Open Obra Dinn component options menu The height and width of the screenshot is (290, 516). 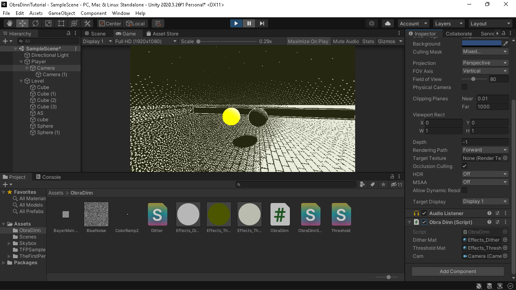click(x=506, y=222)
